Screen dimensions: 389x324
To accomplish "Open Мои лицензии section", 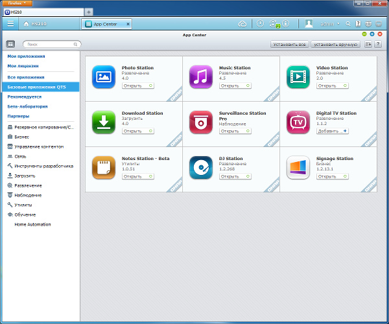I will pos(23,66).
